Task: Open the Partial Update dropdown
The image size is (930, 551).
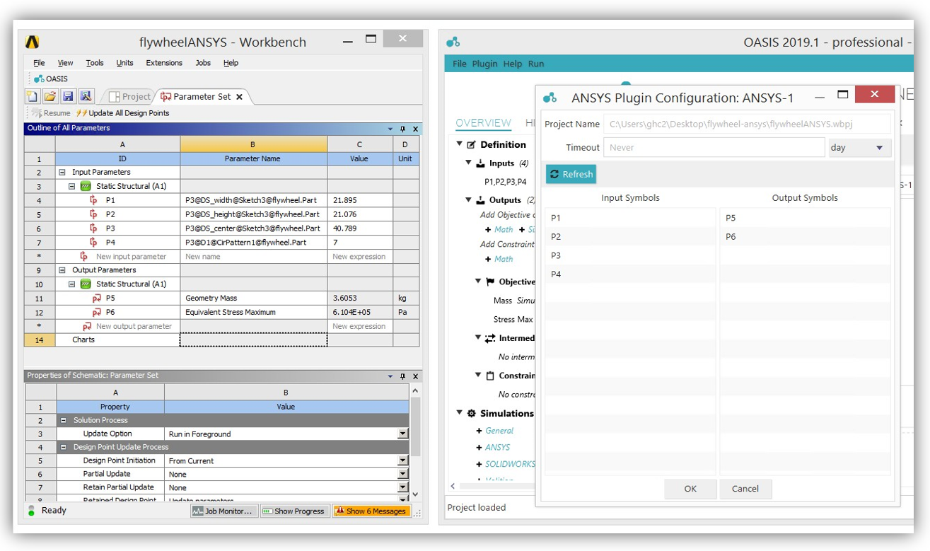Action: tap(402, 474)
